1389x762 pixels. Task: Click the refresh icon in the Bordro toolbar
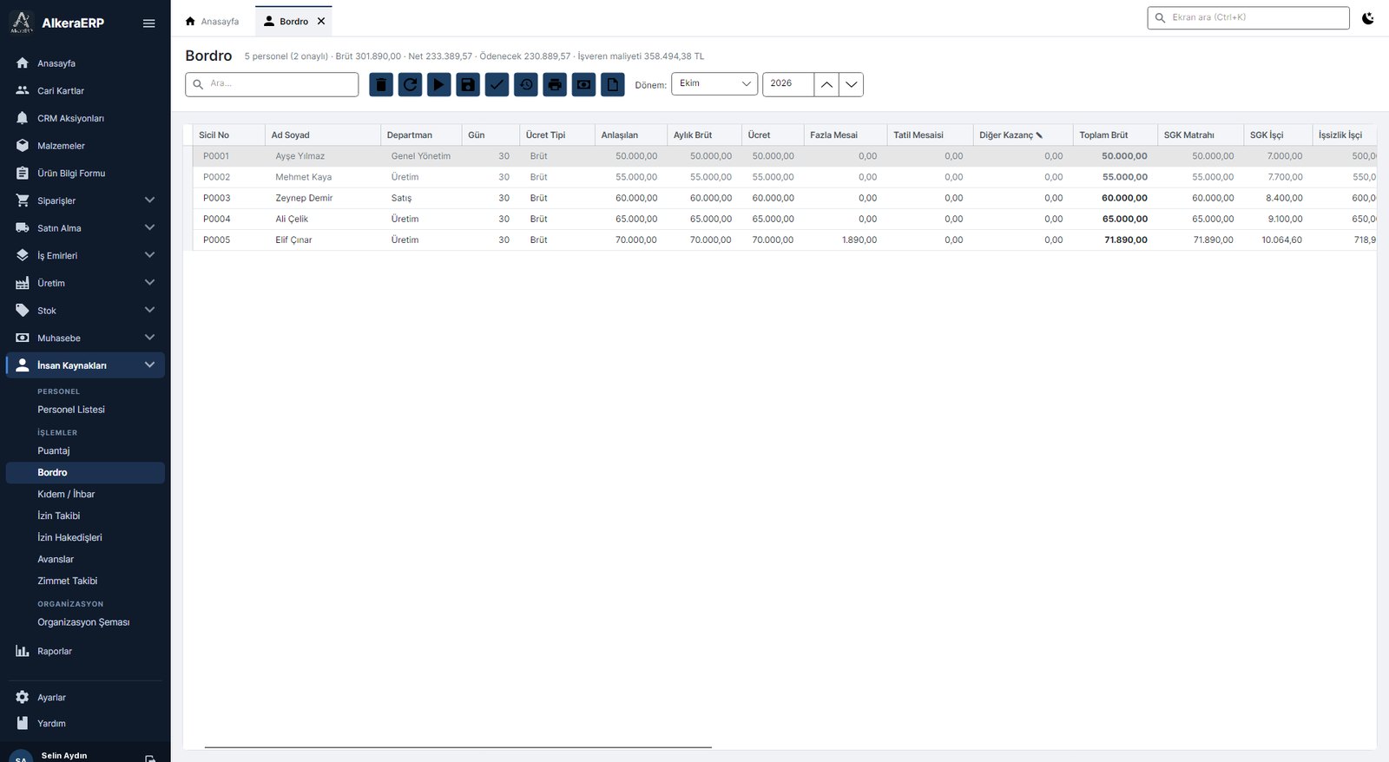410,84
